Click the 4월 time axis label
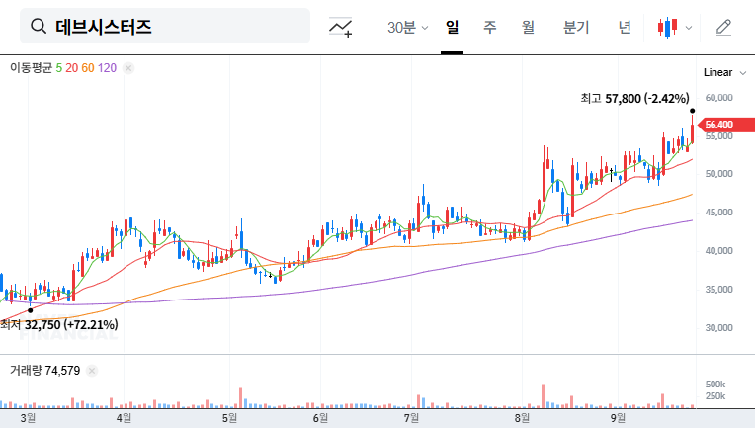 point(124,418)
